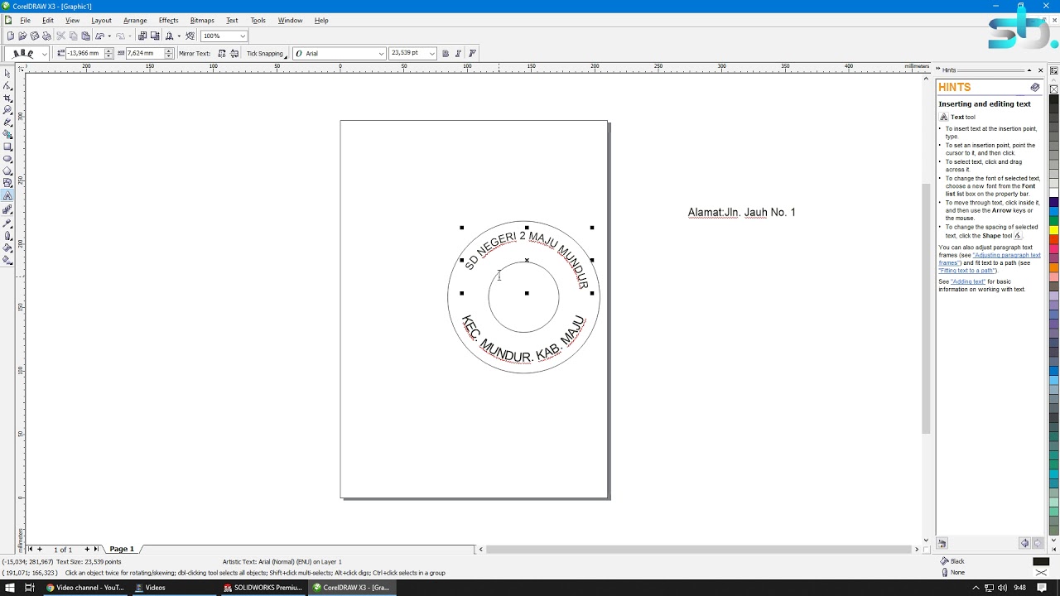1060x596 pixels.
Task: Select the Interactive Blend tool
Action: (7, 209)
